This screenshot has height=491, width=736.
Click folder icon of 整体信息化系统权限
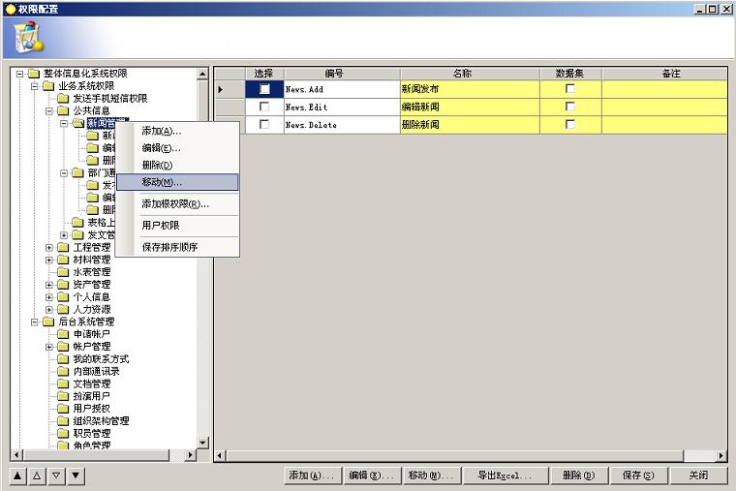pos(33,74)
